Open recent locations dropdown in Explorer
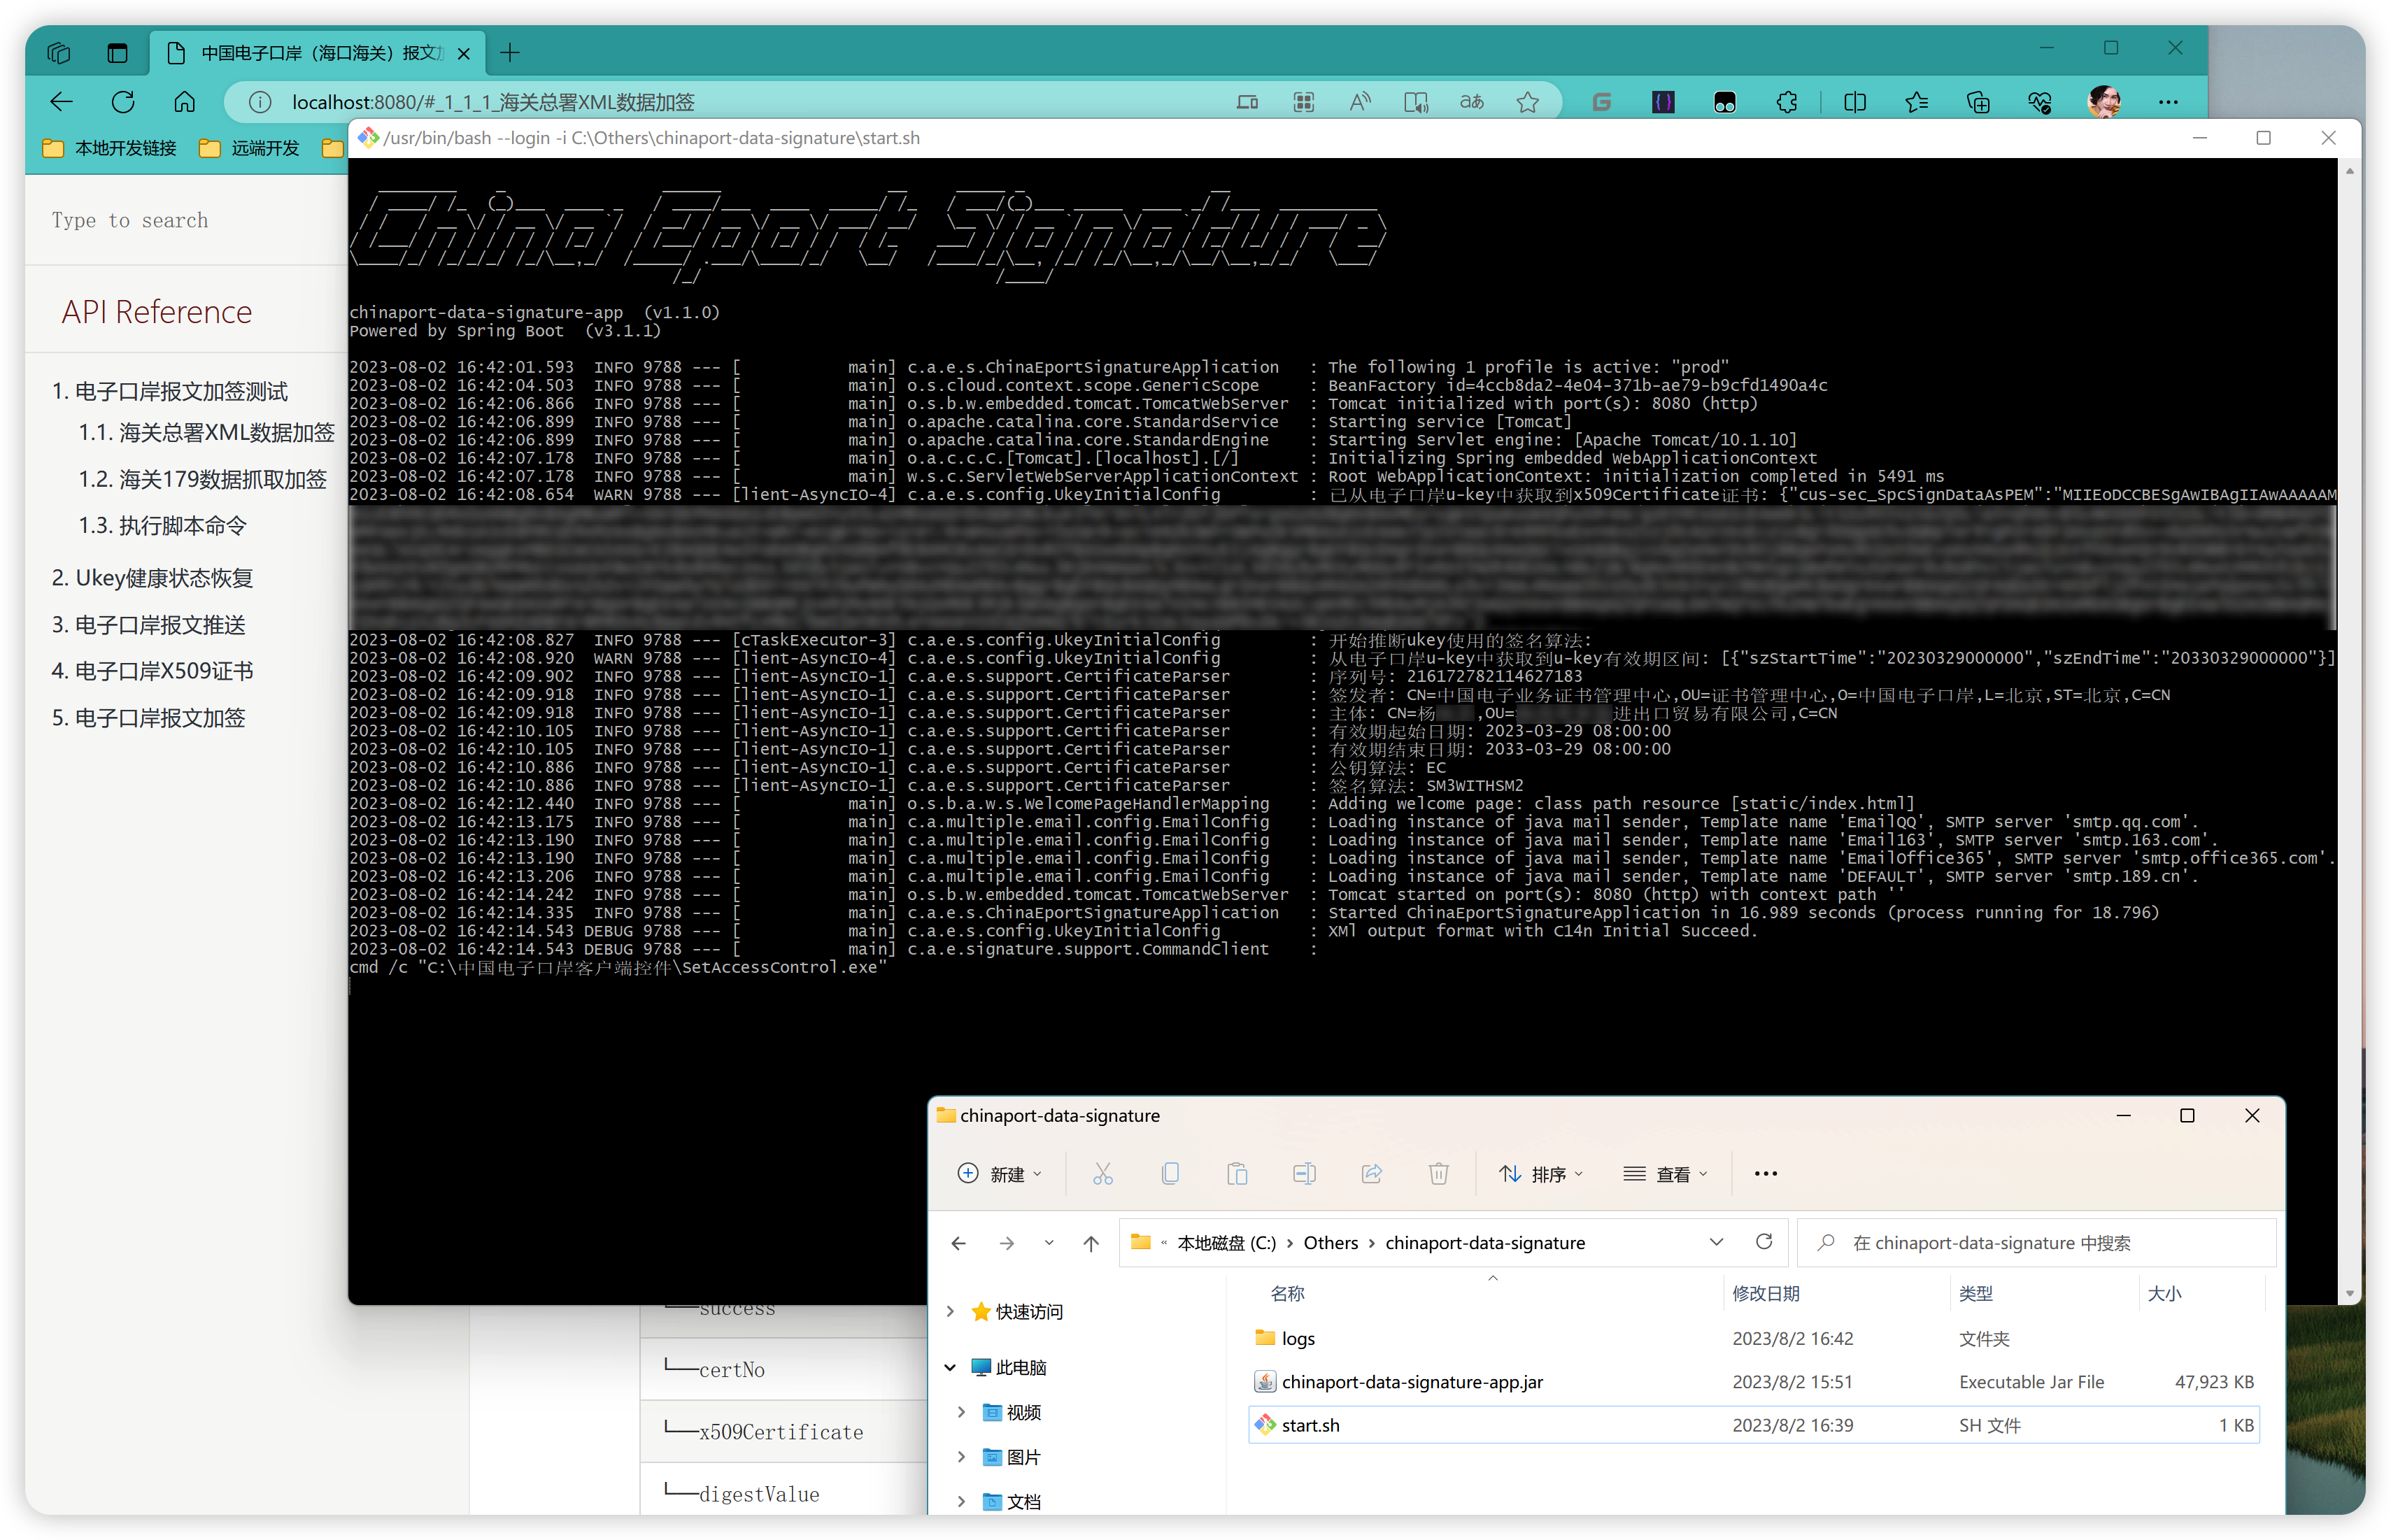Image resolution: width=2391 pixels, height=1540 pixels. (x=1049, y=1243)
